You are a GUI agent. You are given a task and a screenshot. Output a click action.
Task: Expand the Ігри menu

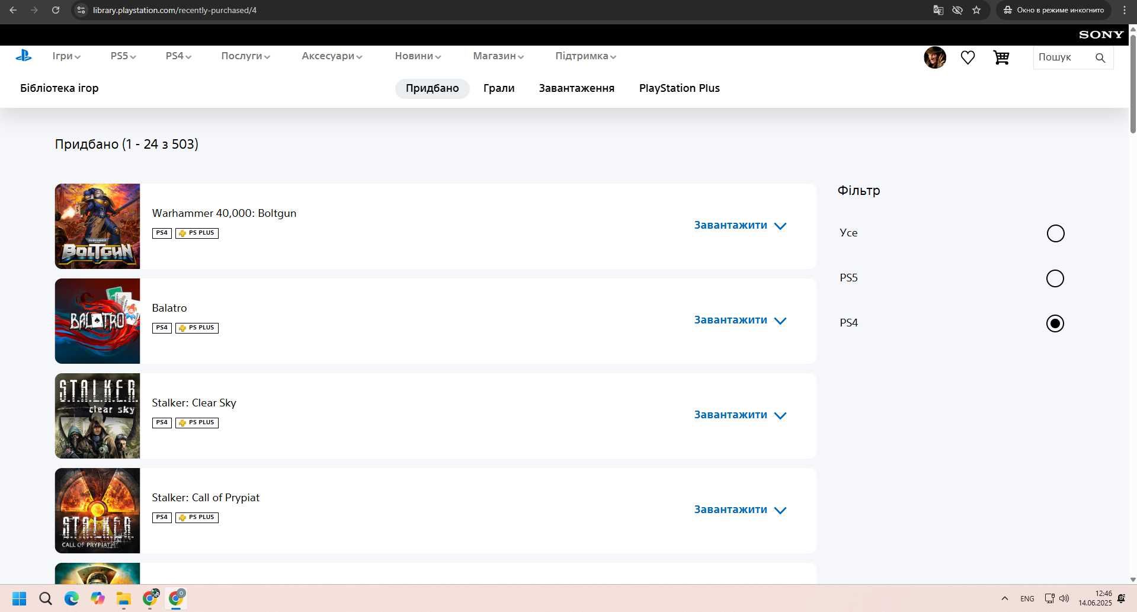66,56
